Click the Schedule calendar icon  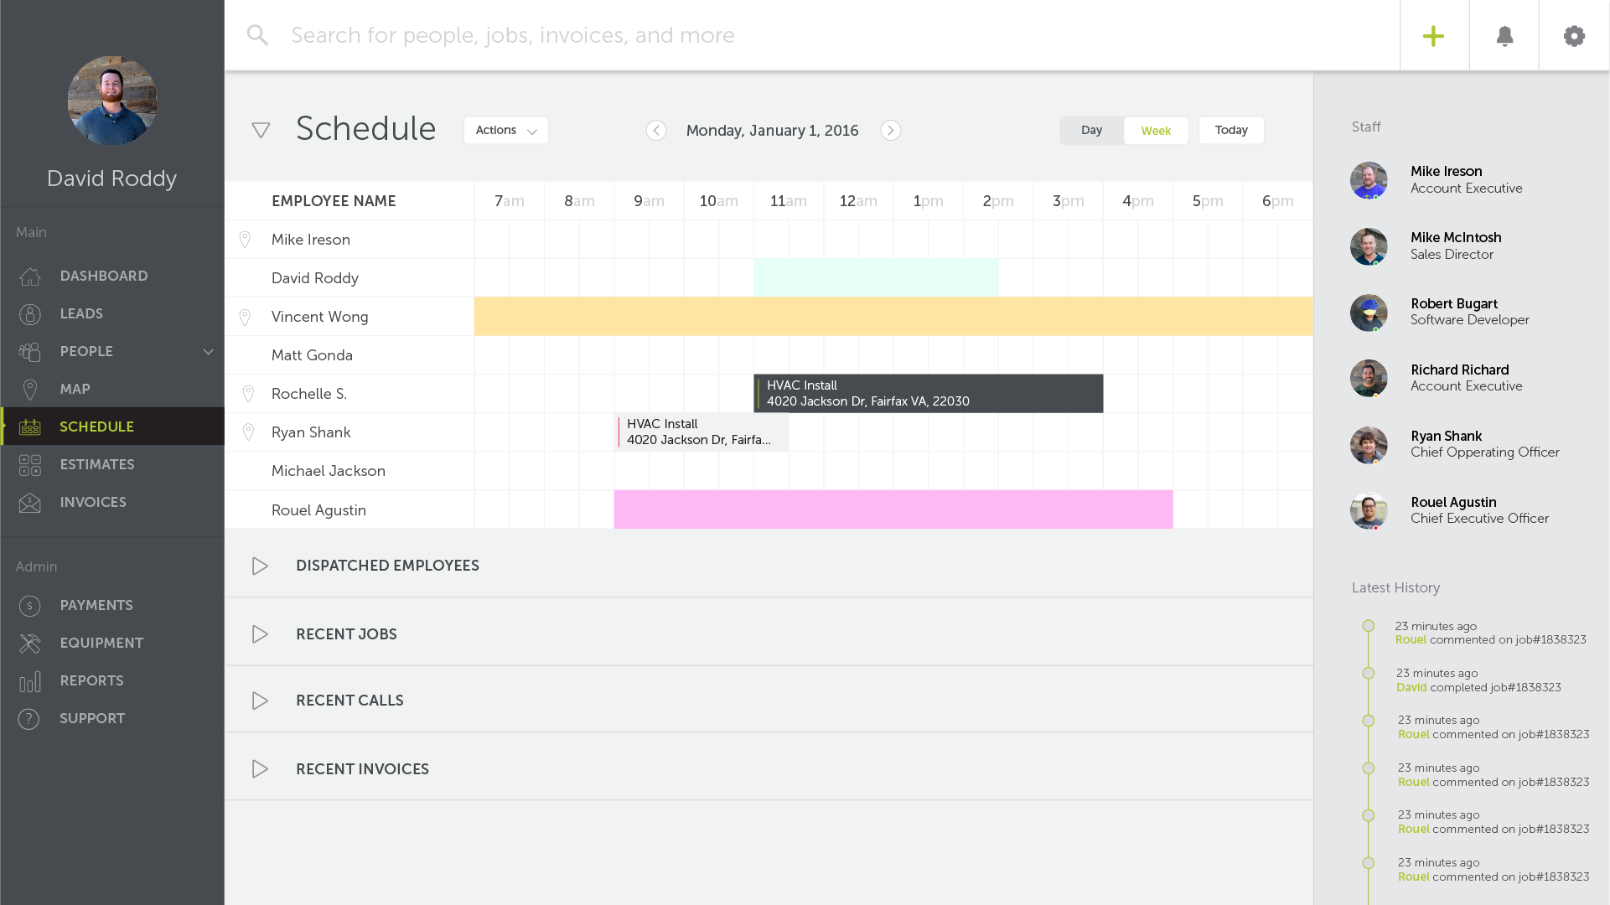click(x=30, y=427)
